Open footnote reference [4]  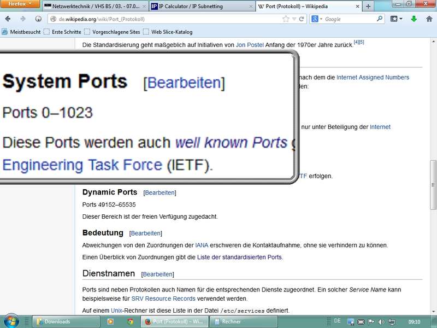point(356,42)
